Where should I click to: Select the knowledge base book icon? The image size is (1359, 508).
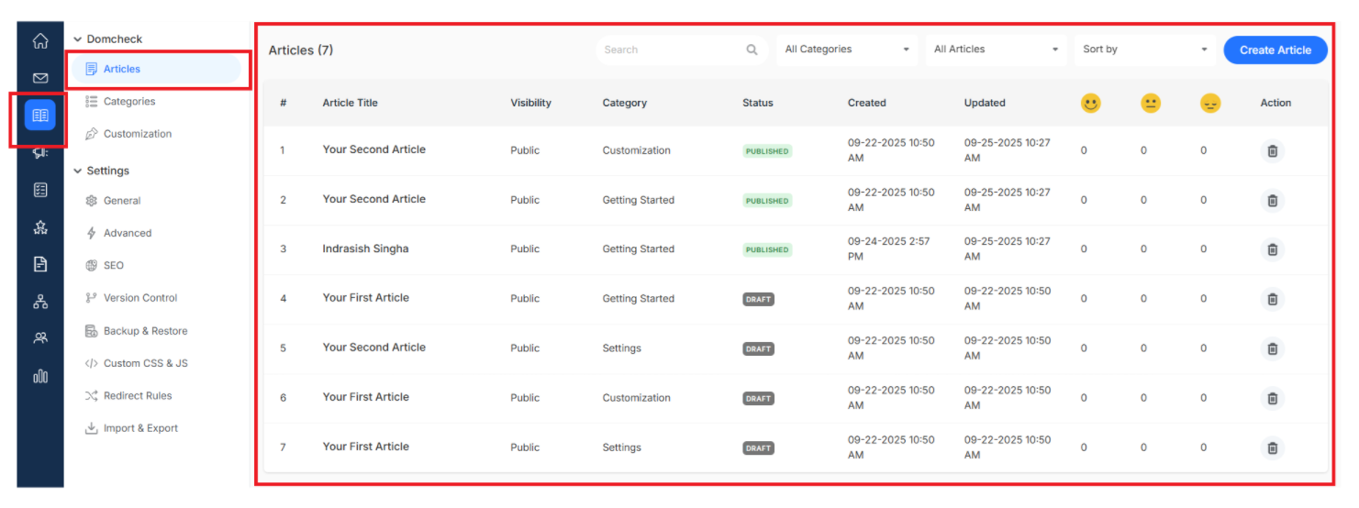pyautogui.click(x=40, y=116)
